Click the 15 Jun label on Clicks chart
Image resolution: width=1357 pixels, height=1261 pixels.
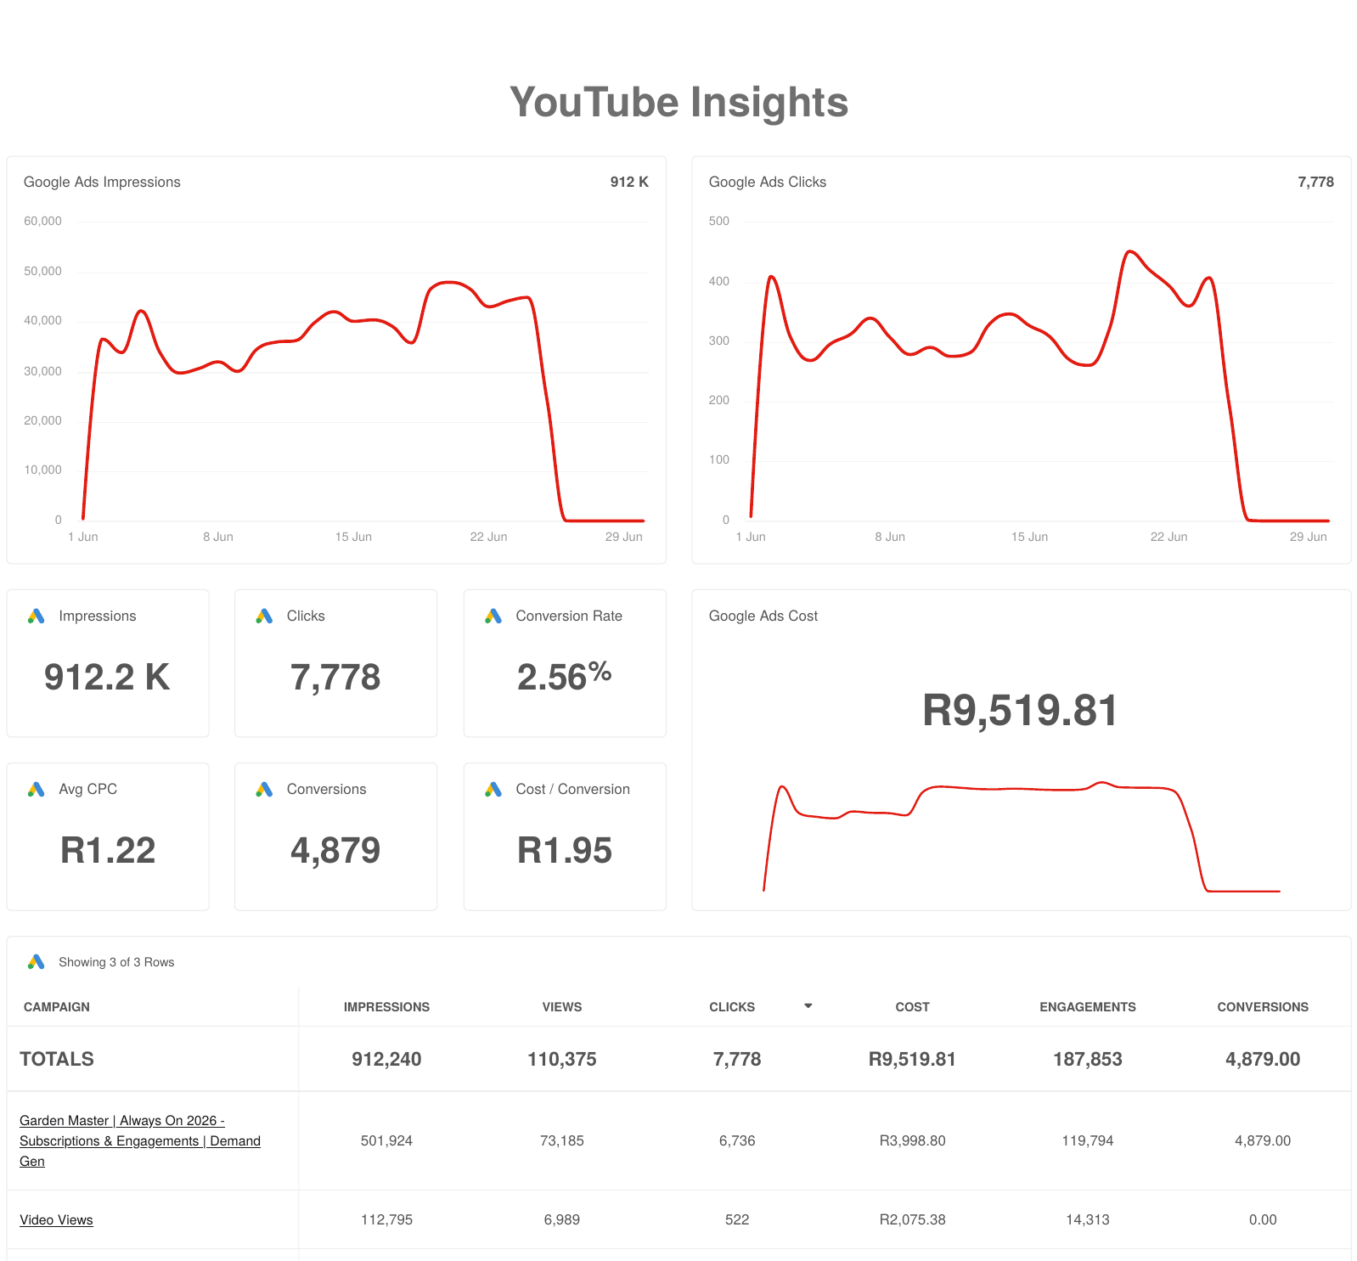[x=1029, y=537]
